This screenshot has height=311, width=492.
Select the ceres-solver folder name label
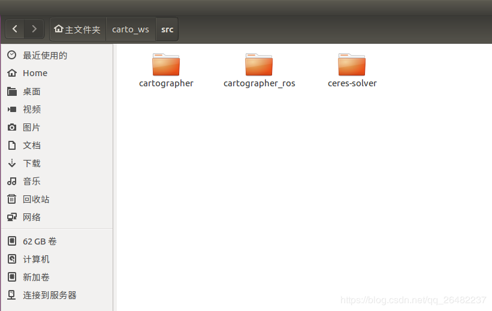point(352,83)
